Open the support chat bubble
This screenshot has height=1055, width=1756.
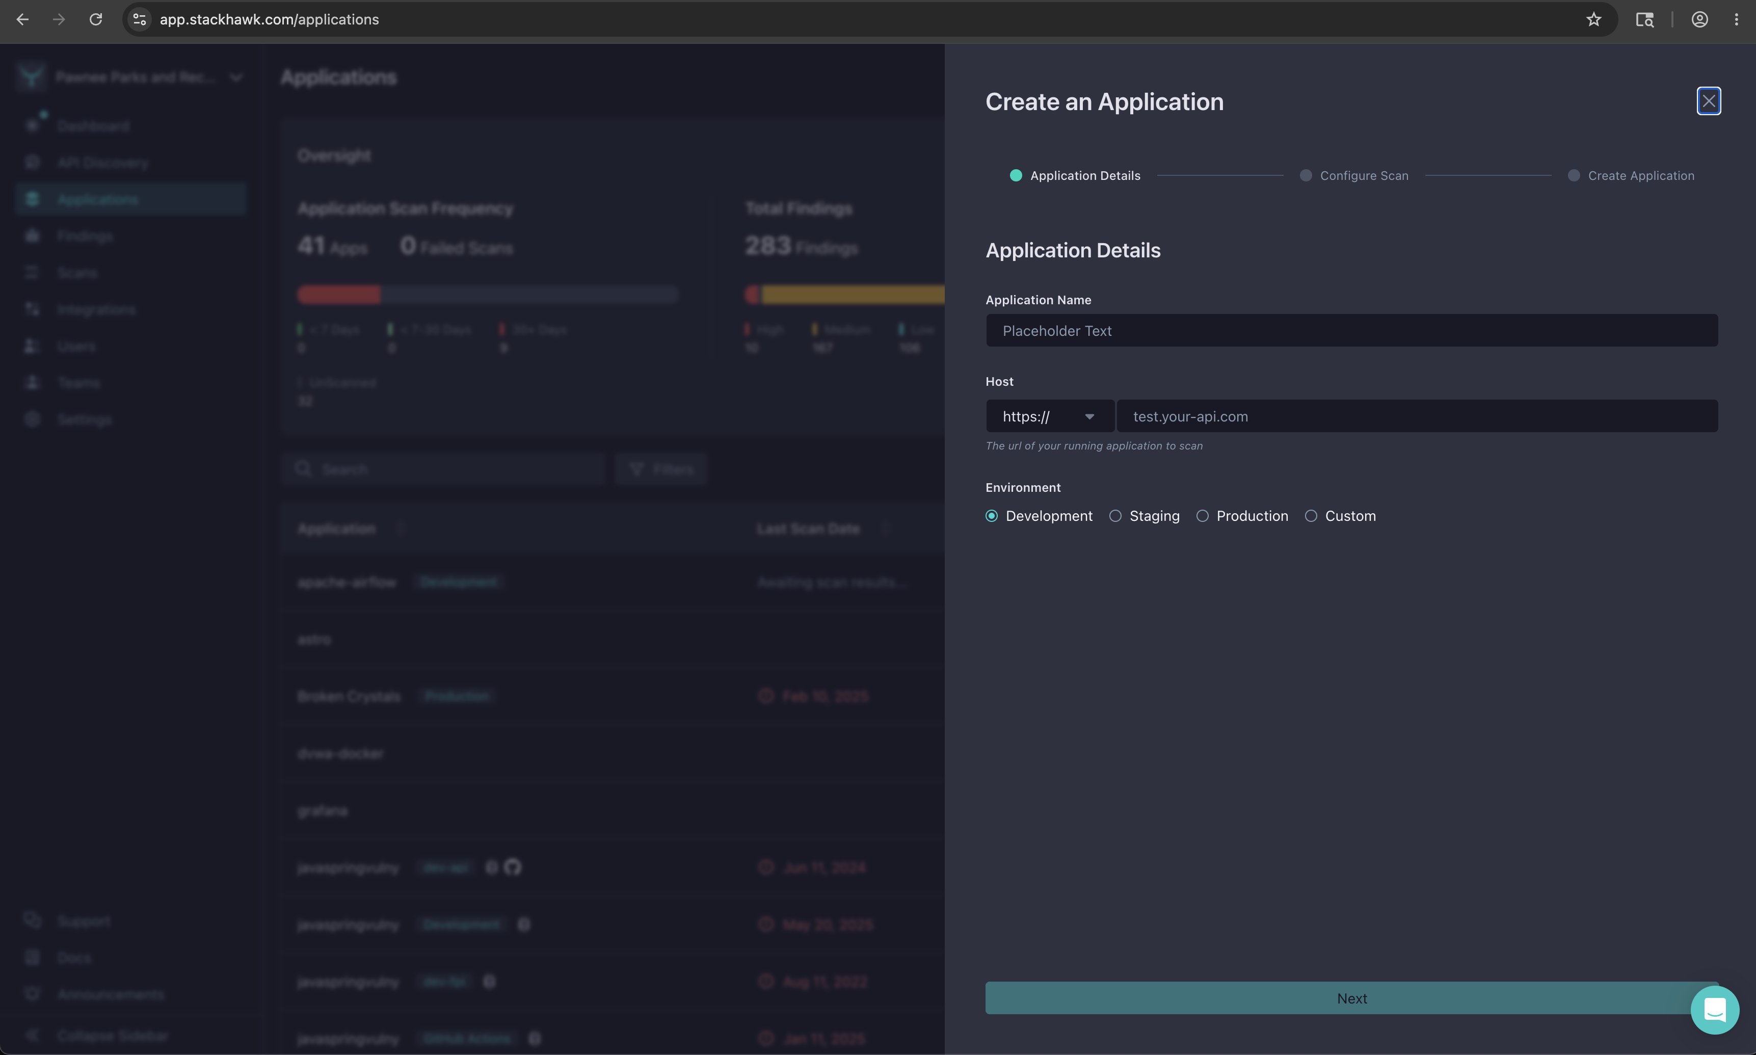pyautogui.click(x=1715, y=1010)
